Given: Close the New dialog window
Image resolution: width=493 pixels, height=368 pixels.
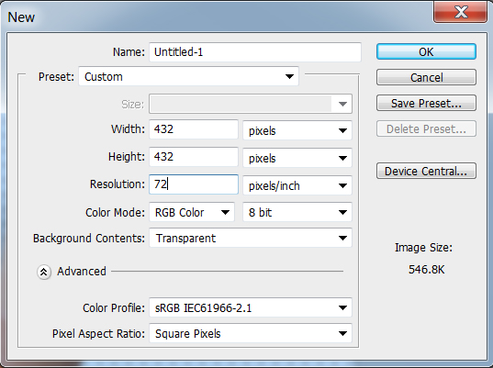Looking at the screenshot, I should (460, 12).
